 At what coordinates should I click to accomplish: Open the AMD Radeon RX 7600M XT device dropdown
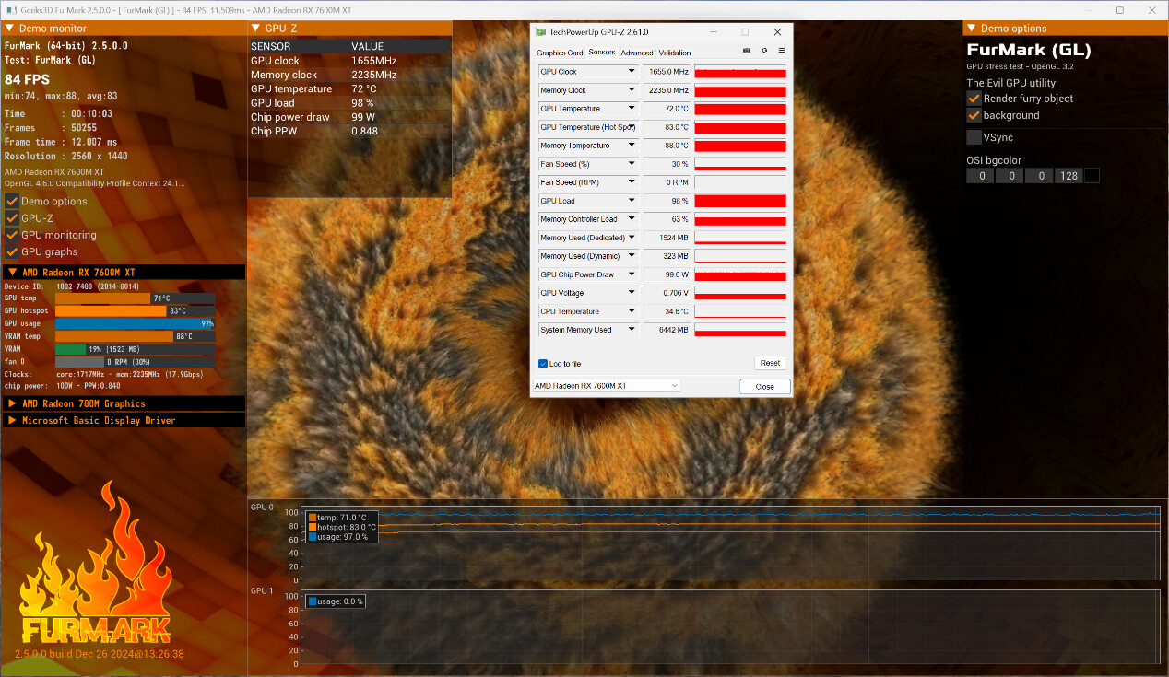point(607,386)
